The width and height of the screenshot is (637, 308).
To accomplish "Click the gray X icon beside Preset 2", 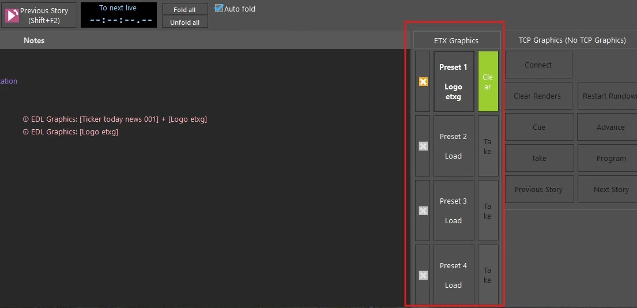I will pyautogui.click(x=423, y=147).
